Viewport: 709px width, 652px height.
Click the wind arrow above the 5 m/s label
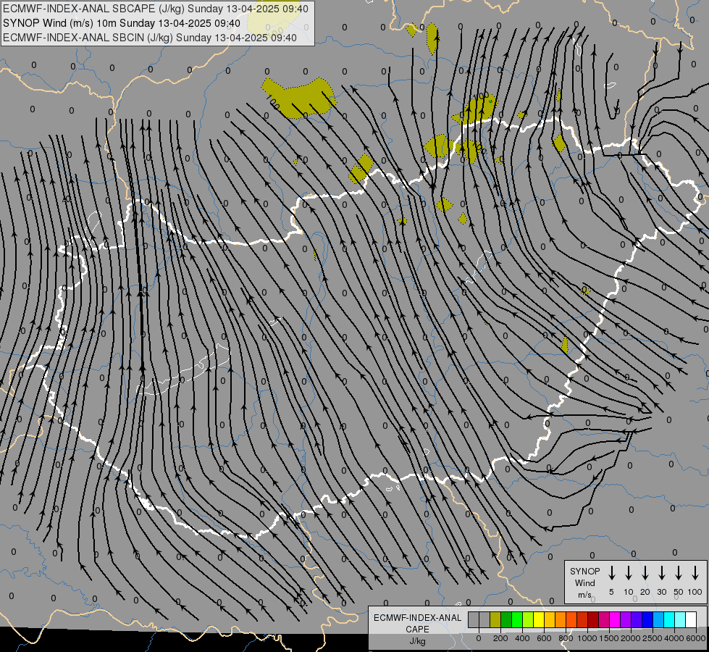point(611,573)
